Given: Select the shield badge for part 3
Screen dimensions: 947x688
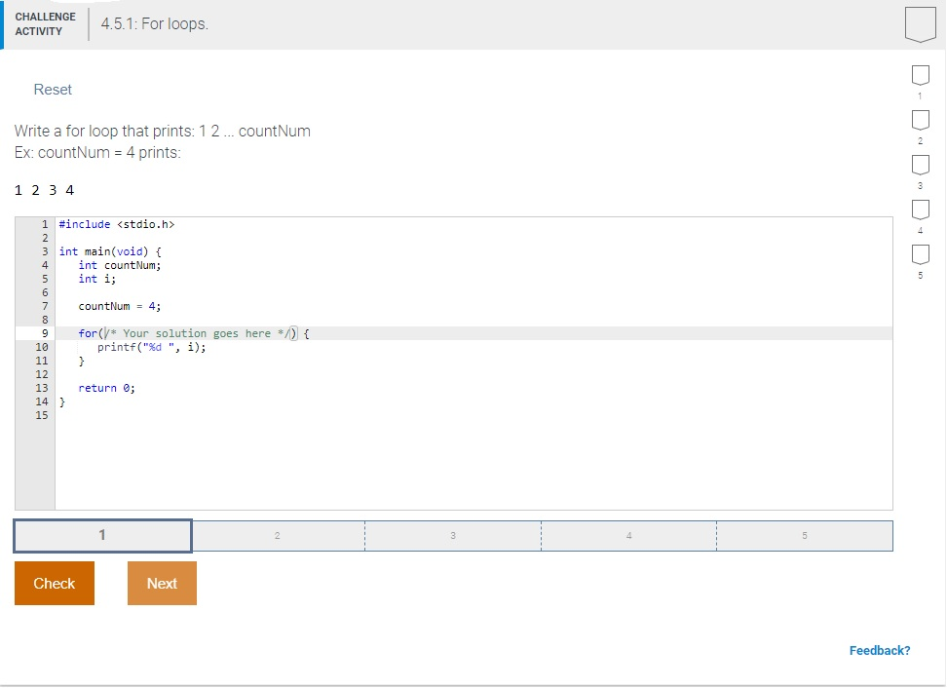Looking at the screenshot, I should point(920,166).
